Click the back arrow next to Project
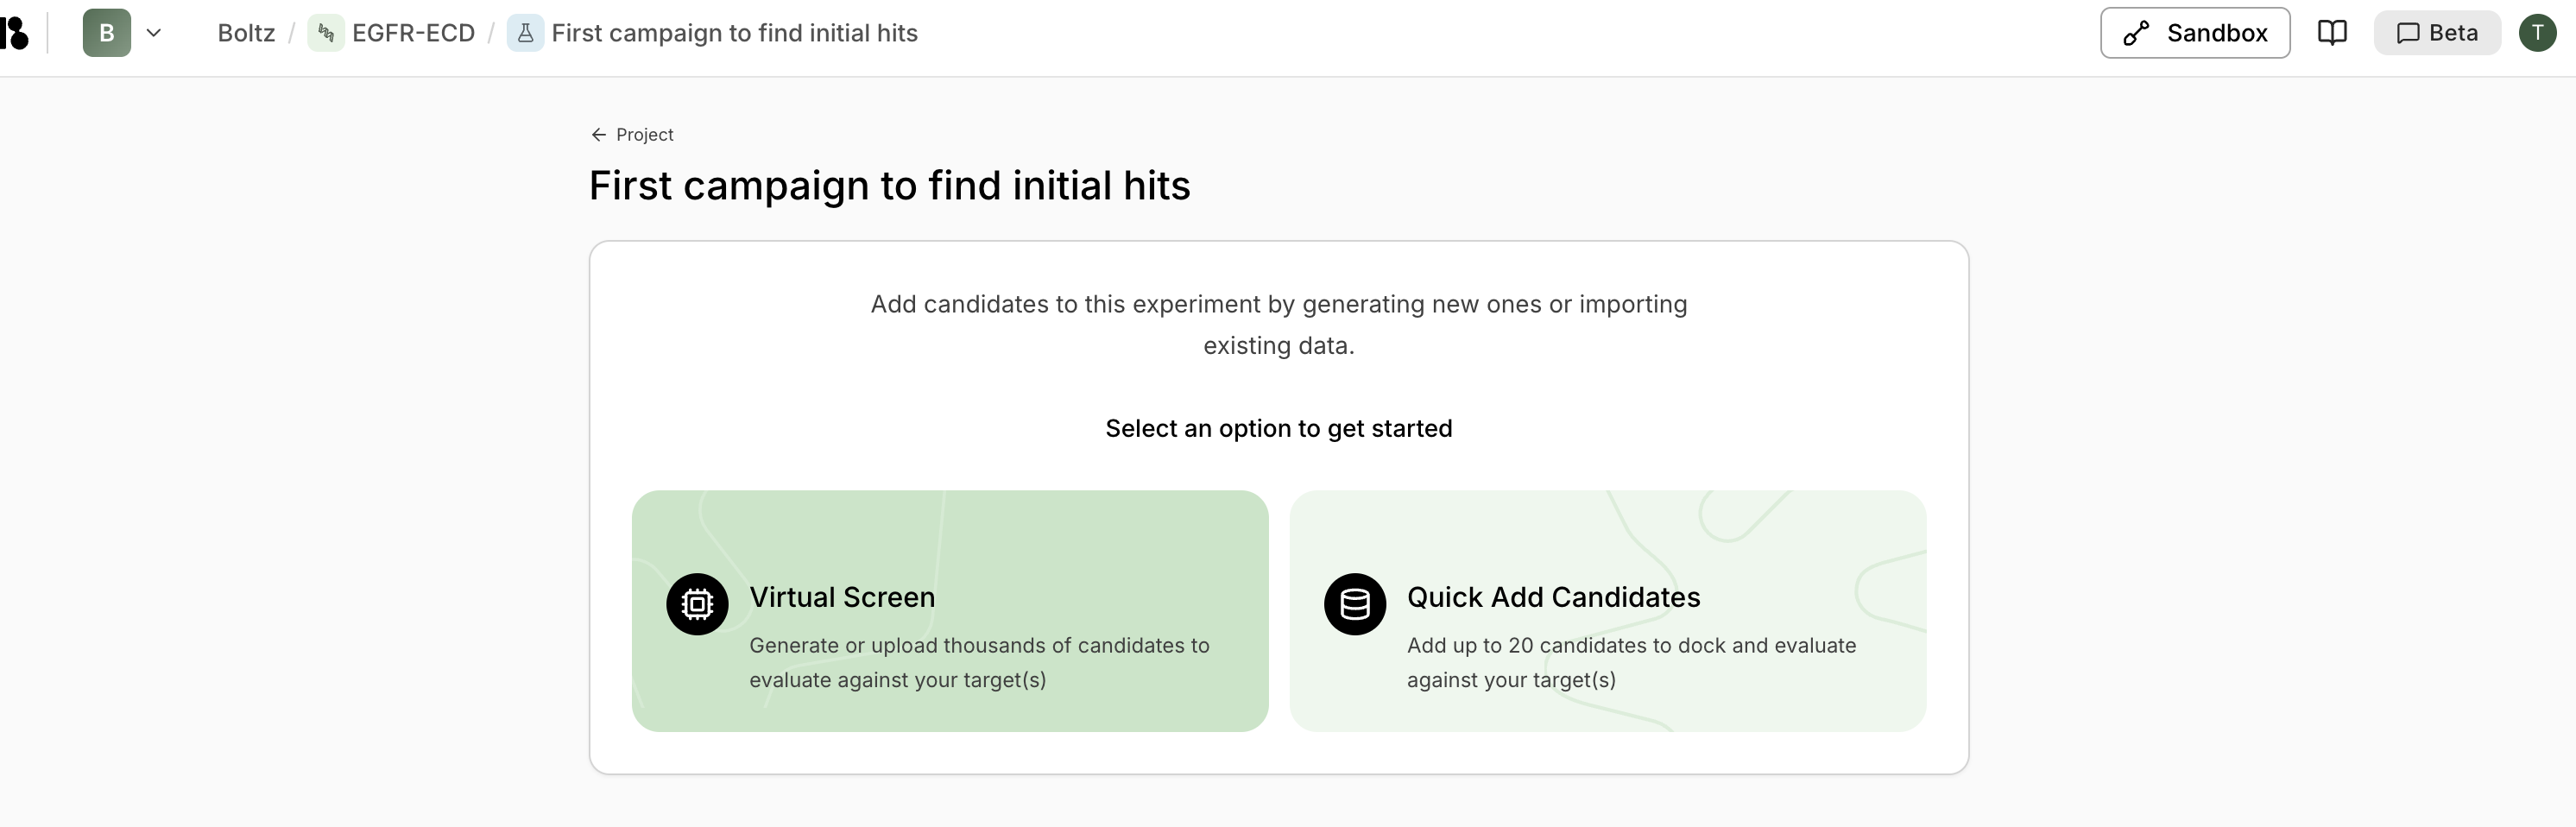The width and height of the screenshot is (2576, 827). pos(599,135)
